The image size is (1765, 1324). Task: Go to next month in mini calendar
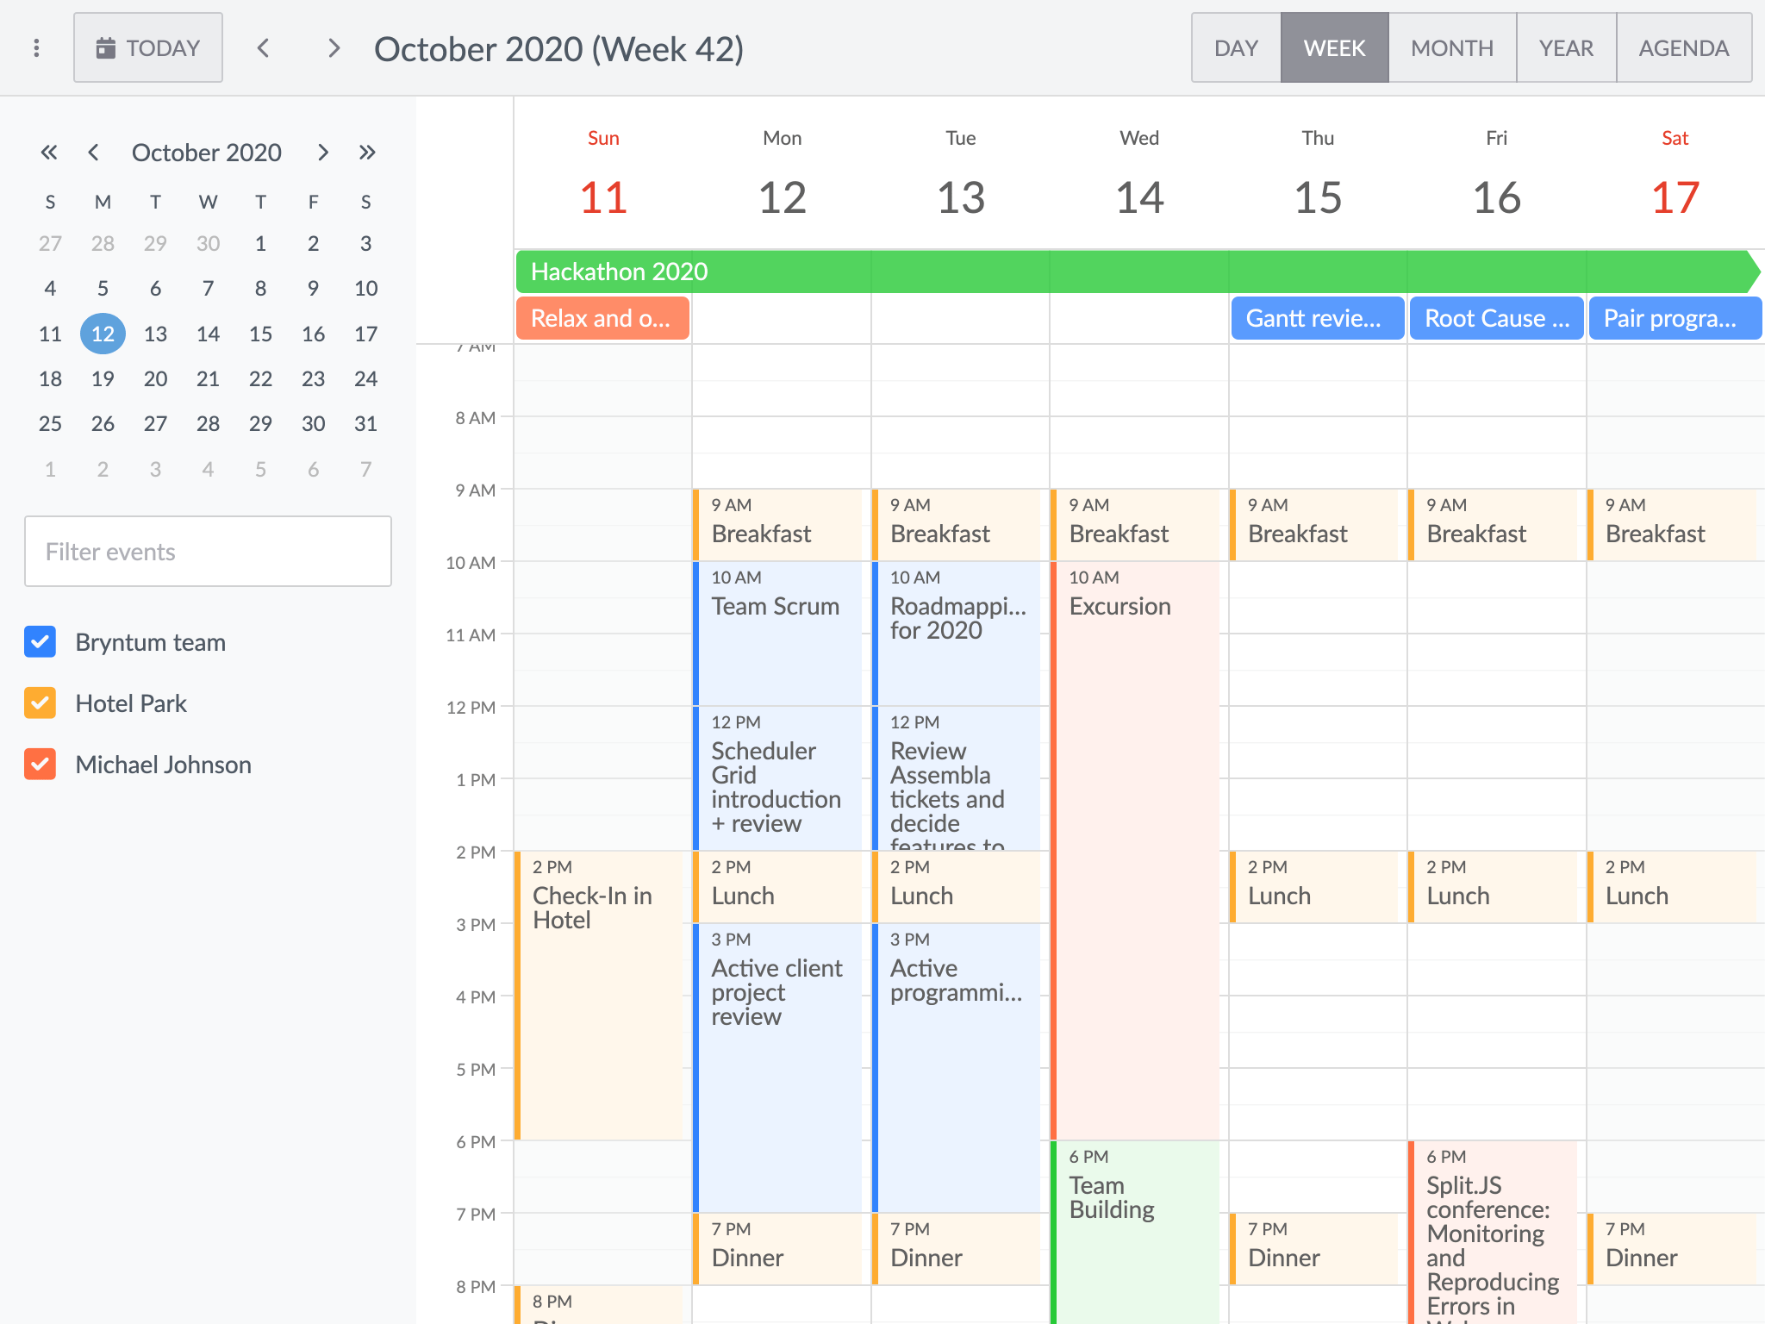coord(323,153)
